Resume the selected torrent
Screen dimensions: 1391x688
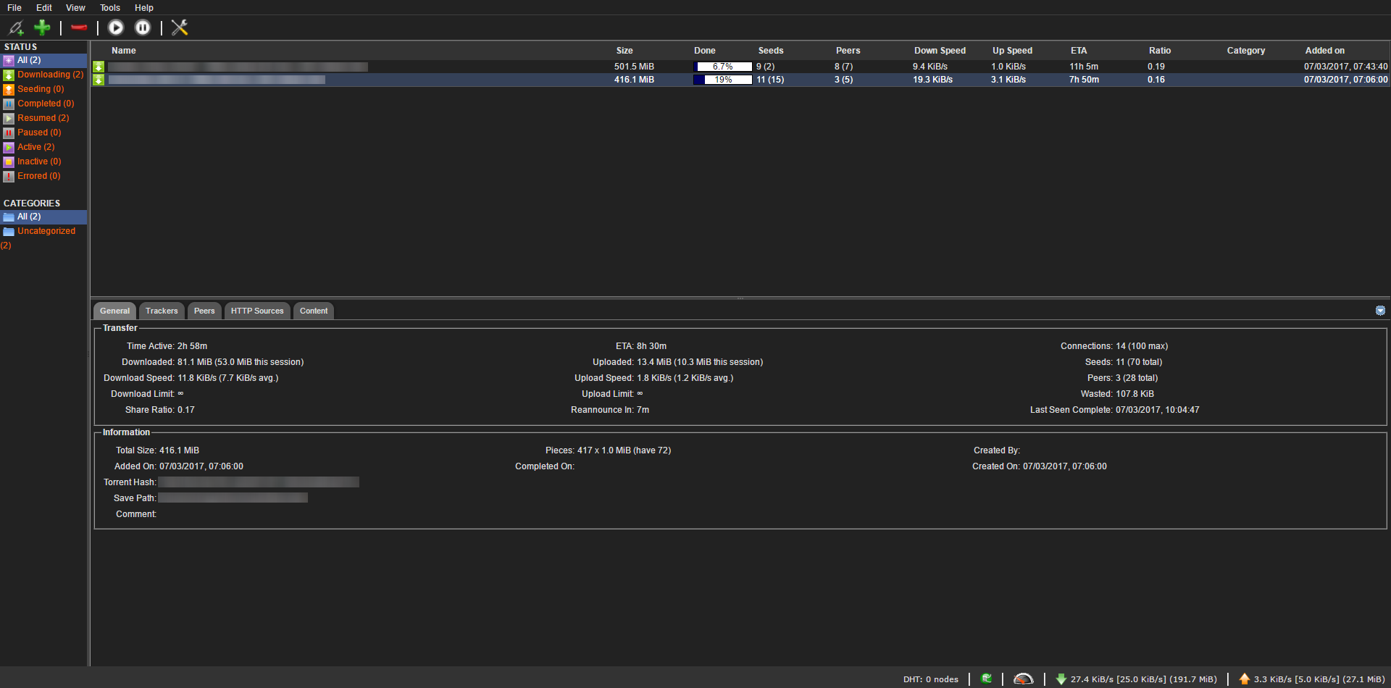(x=116, y=28)
